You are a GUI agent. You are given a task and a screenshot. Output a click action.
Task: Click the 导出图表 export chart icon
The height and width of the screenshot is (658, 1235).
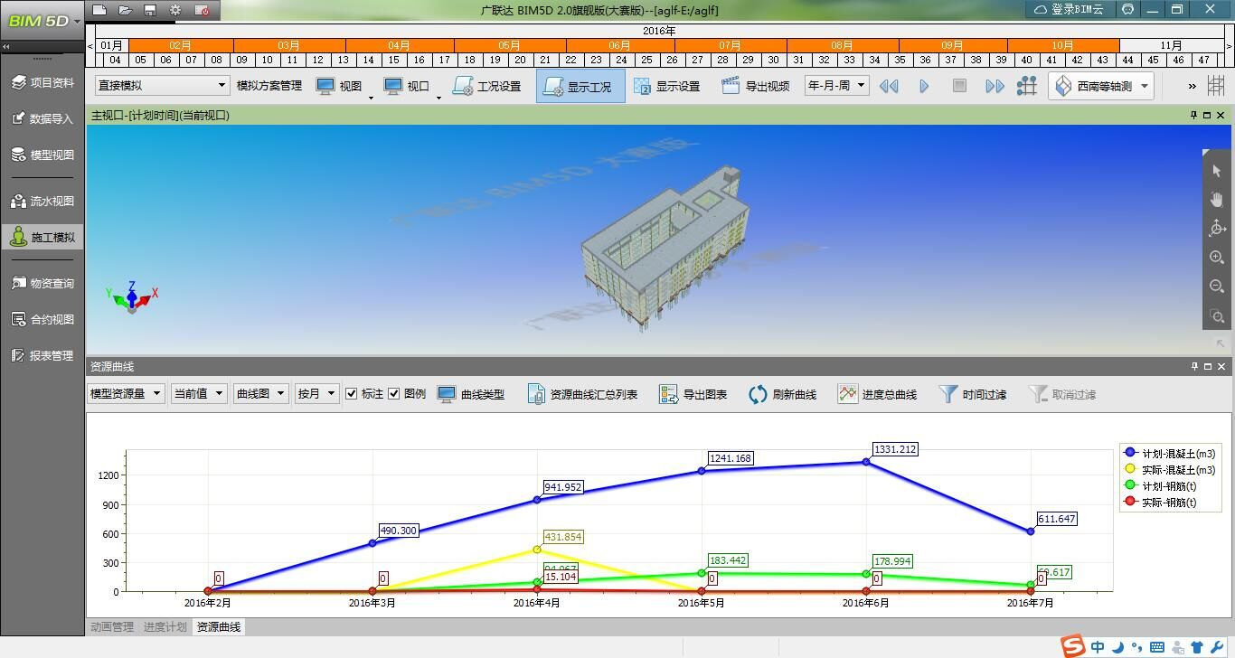[x=669, y=394]
